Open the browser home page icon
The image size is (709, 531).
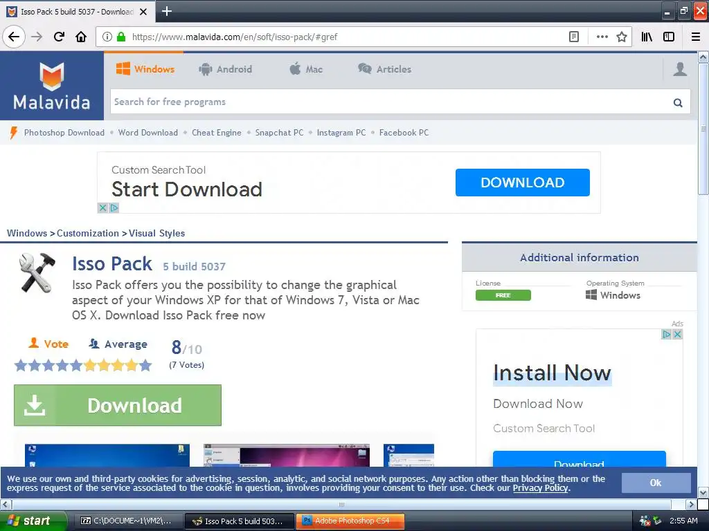[81, 37]
